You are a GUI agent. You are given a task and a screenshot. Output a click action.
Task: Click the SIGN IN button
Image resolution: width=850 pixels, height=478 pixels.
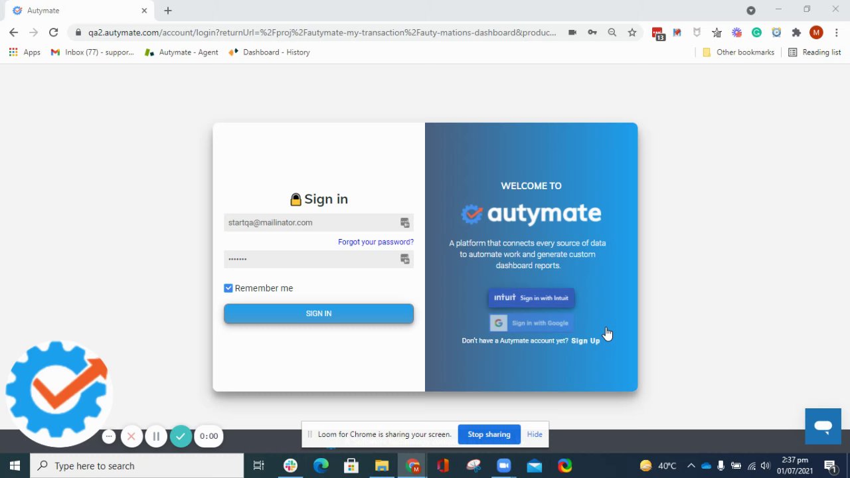[x=319, y=313]
